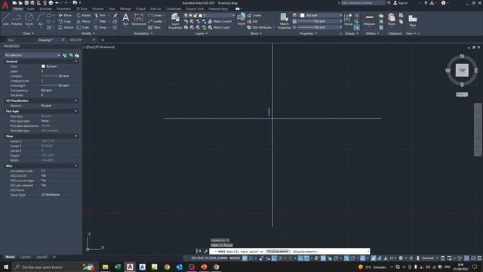Viewport: 483px width, 272px height.
Task: Expand the Annotation panel dropdown
Action: 143,33
